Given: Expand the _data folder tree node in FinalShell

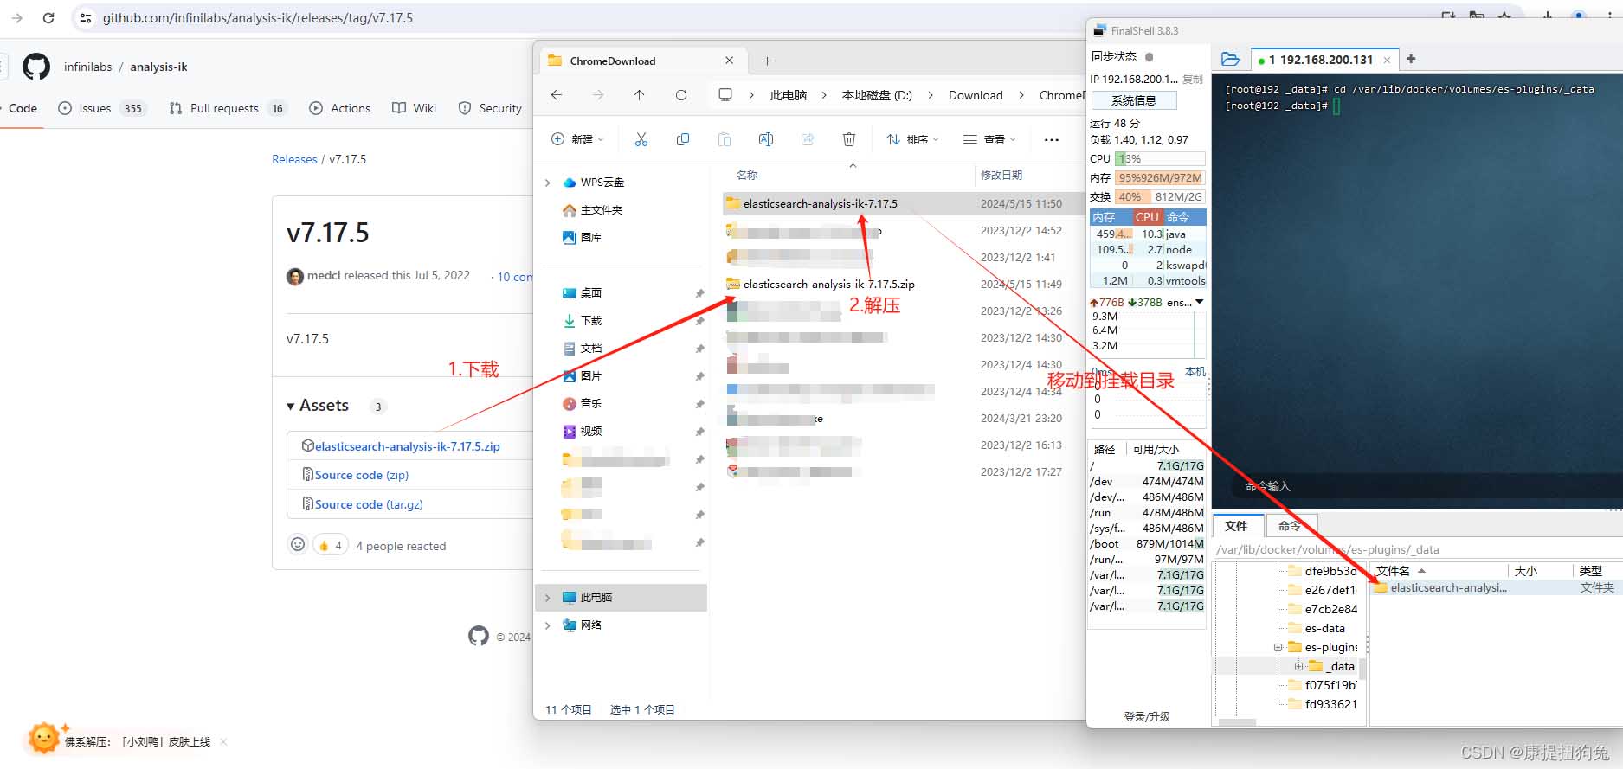Looking at the screenshot, I should 1298,666.
